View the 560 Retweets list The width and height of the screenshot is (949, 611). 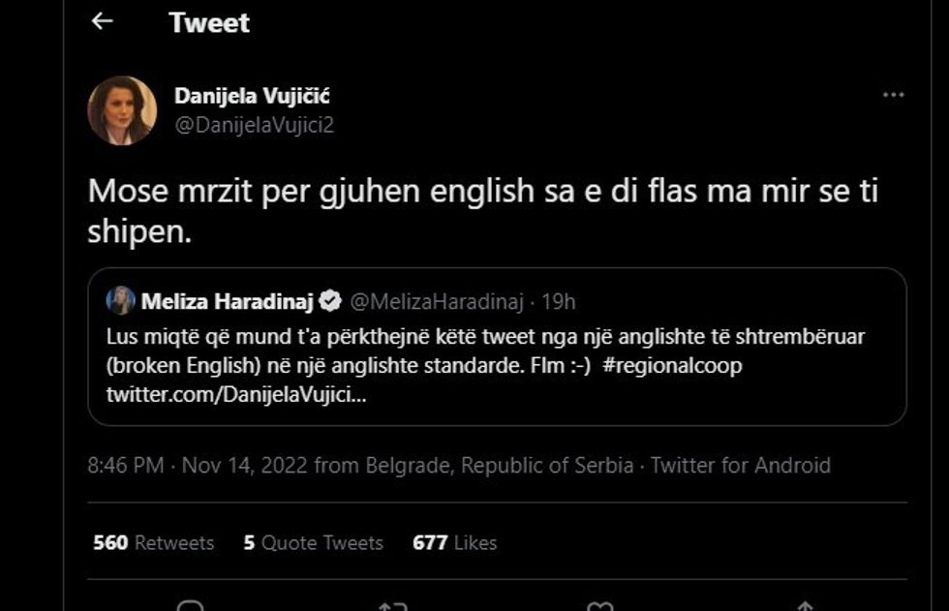coord(153,543)
